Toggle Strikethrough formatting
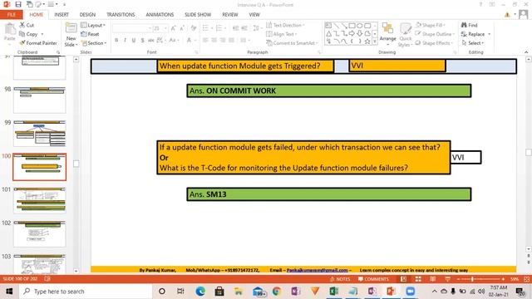 pos(151,40)
